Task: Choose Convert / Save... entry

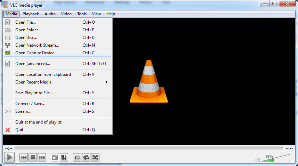Action: (x=58, y=104)
